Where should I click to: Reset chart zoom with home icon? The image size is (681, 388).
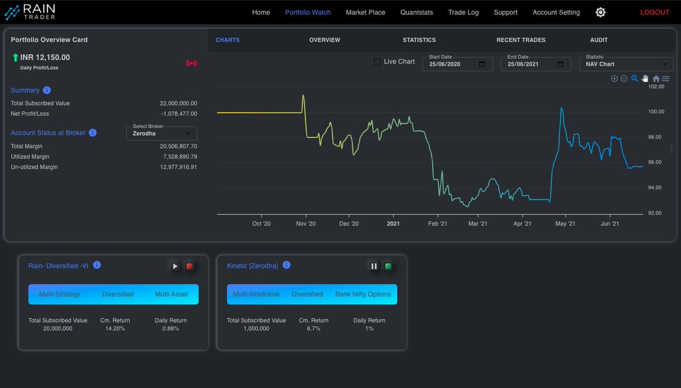(x=656, y=79)
